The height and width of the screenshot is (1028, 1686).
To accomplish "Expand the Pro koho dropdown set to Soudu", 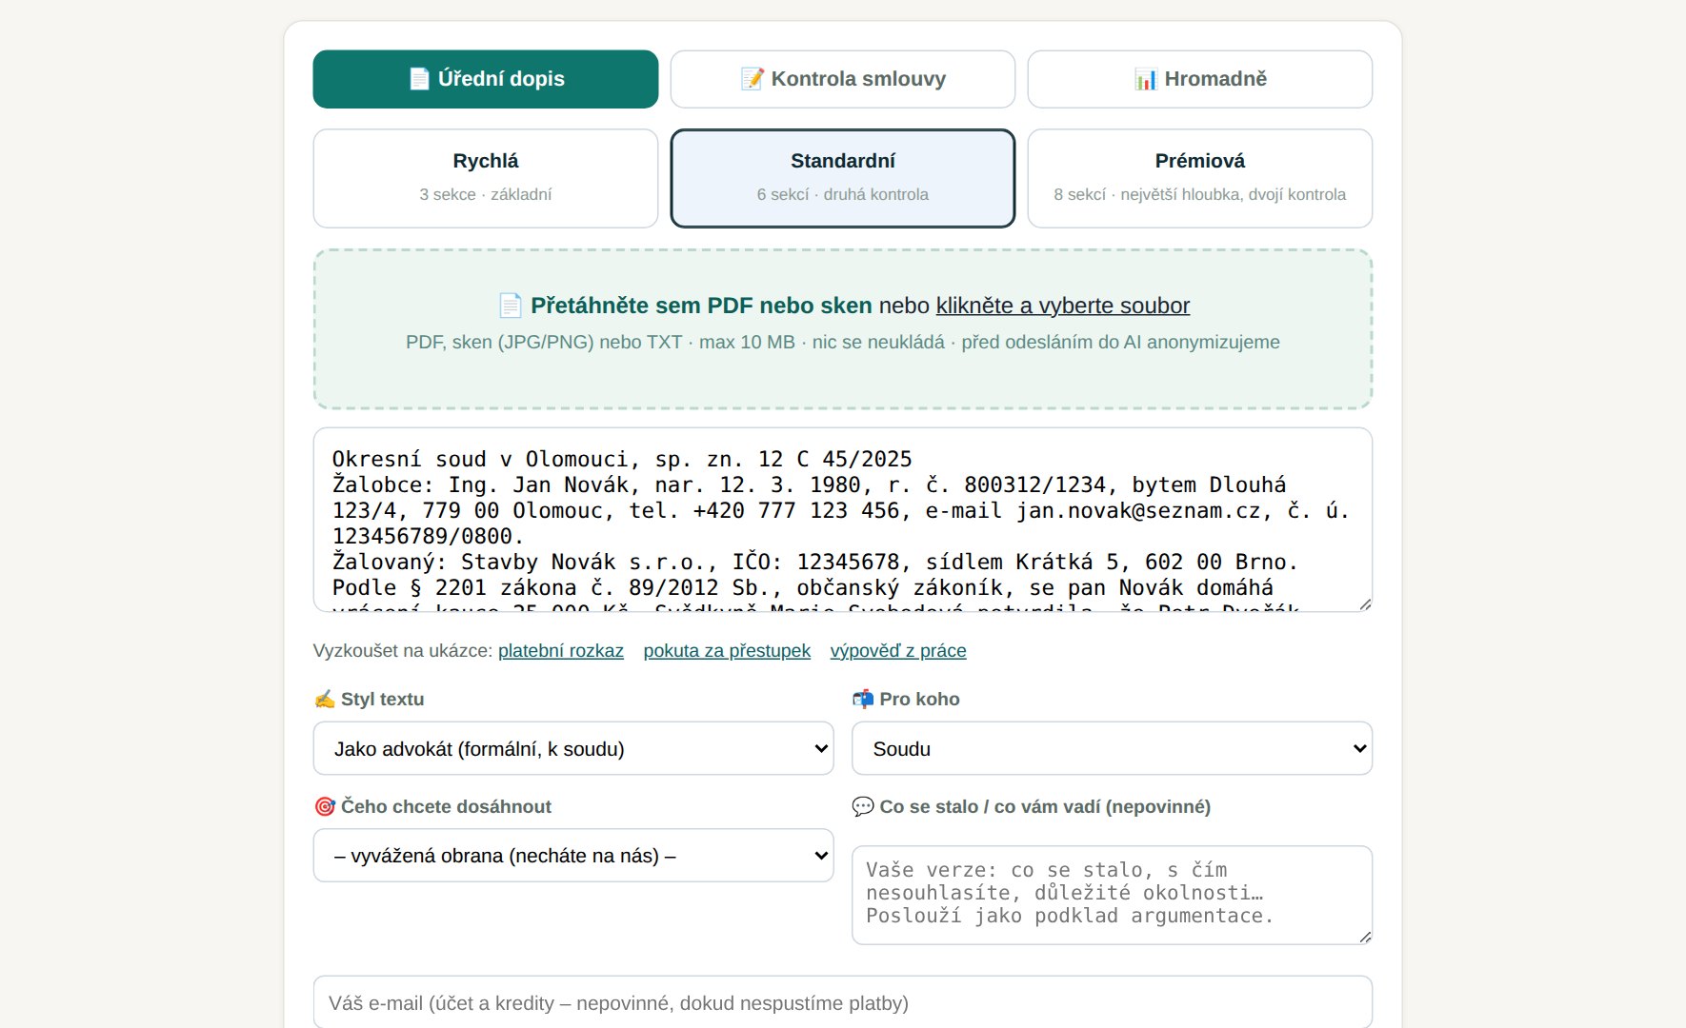I will [x=1113, y=749].
